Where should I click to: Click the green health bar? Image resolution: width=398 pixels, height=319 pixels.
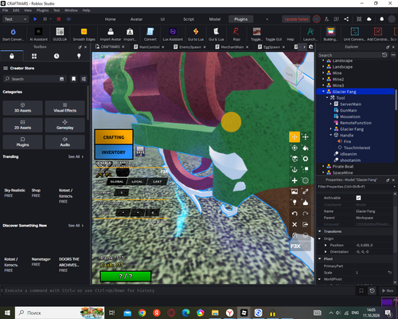point(126,276)
